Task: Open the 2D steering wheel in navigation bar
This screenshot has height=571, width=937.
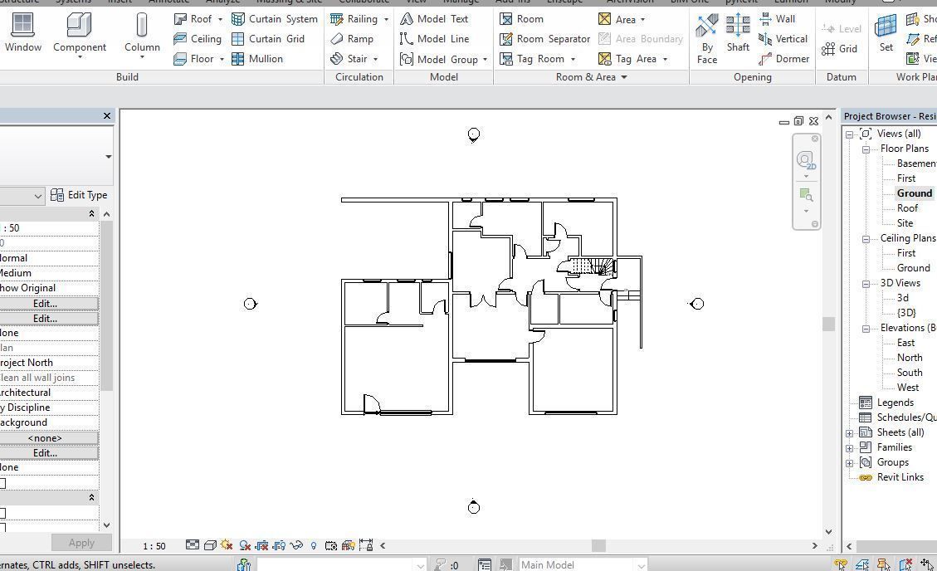Action: (806, 160)
